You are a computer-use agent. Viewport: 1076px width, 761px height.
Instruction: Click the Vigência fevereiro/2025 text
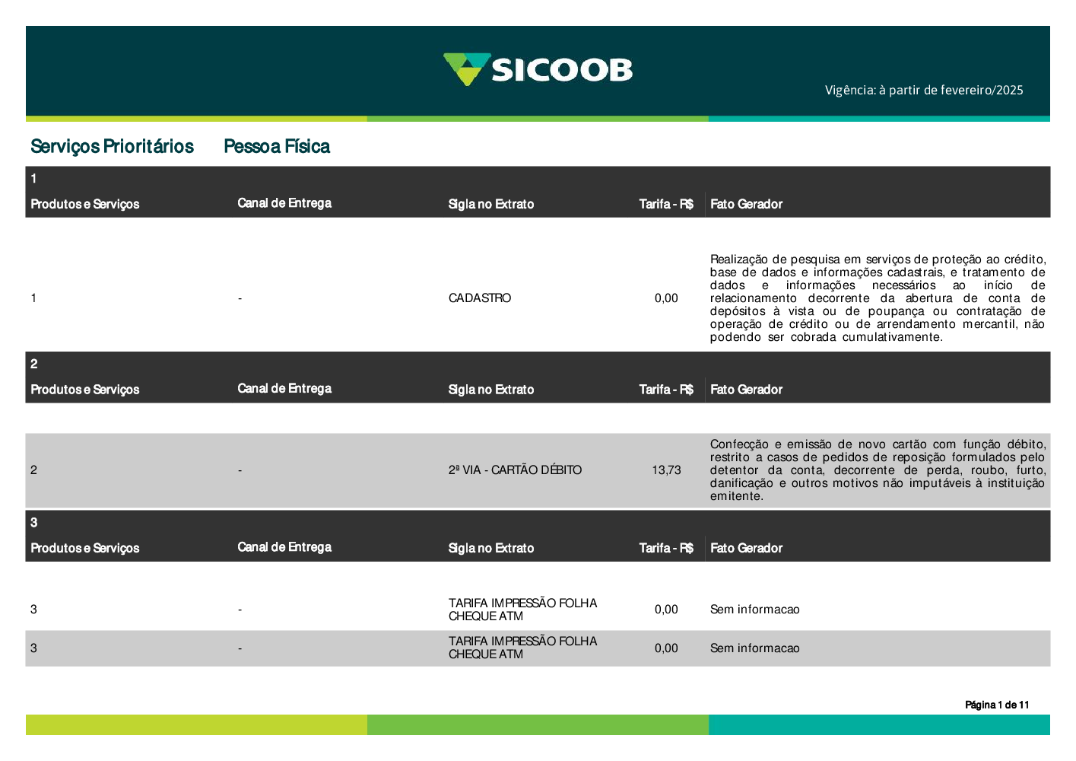click(924, 90)
